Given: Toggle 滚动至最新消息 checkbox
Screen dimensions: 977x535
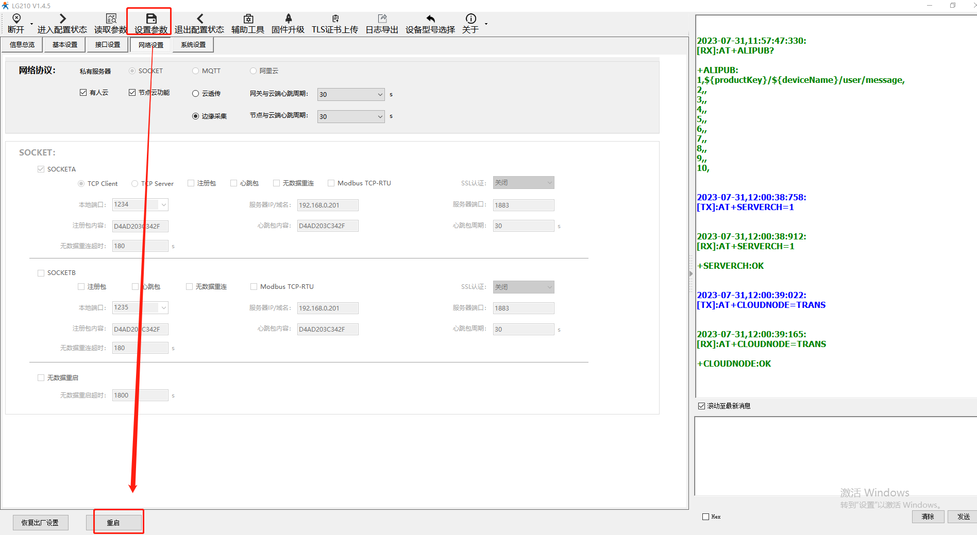Looking at the screenshot, I should pyautogui.click(x=701, y=406).
